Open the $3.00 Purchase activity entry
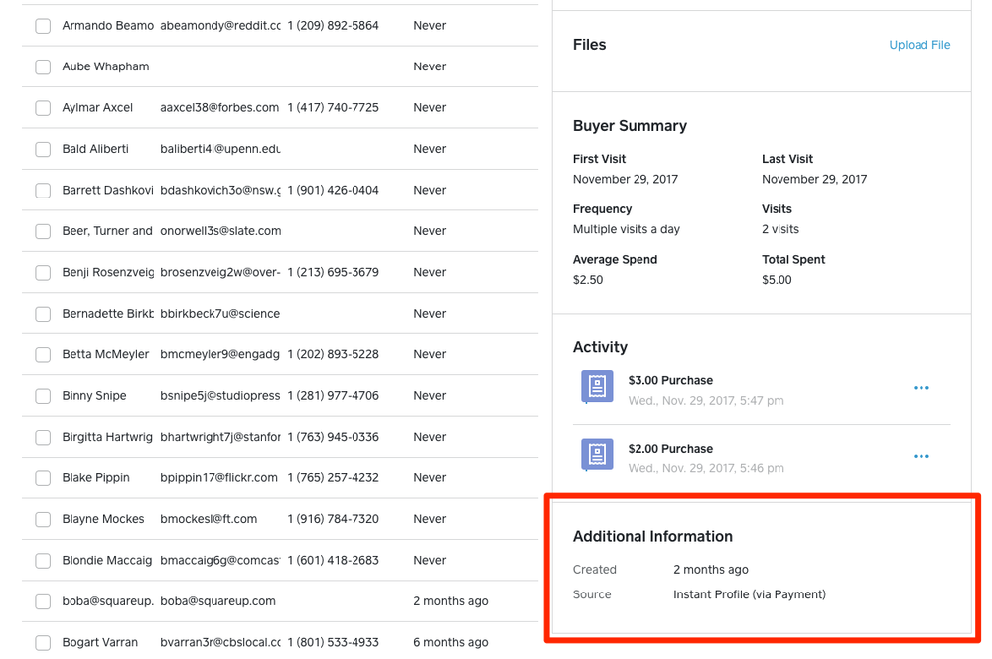The height and width of the screenshot is (659, 992). tap(670, 380)
